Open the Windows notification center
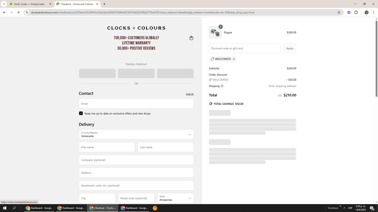Screen dimensions: 378x212 372,208
